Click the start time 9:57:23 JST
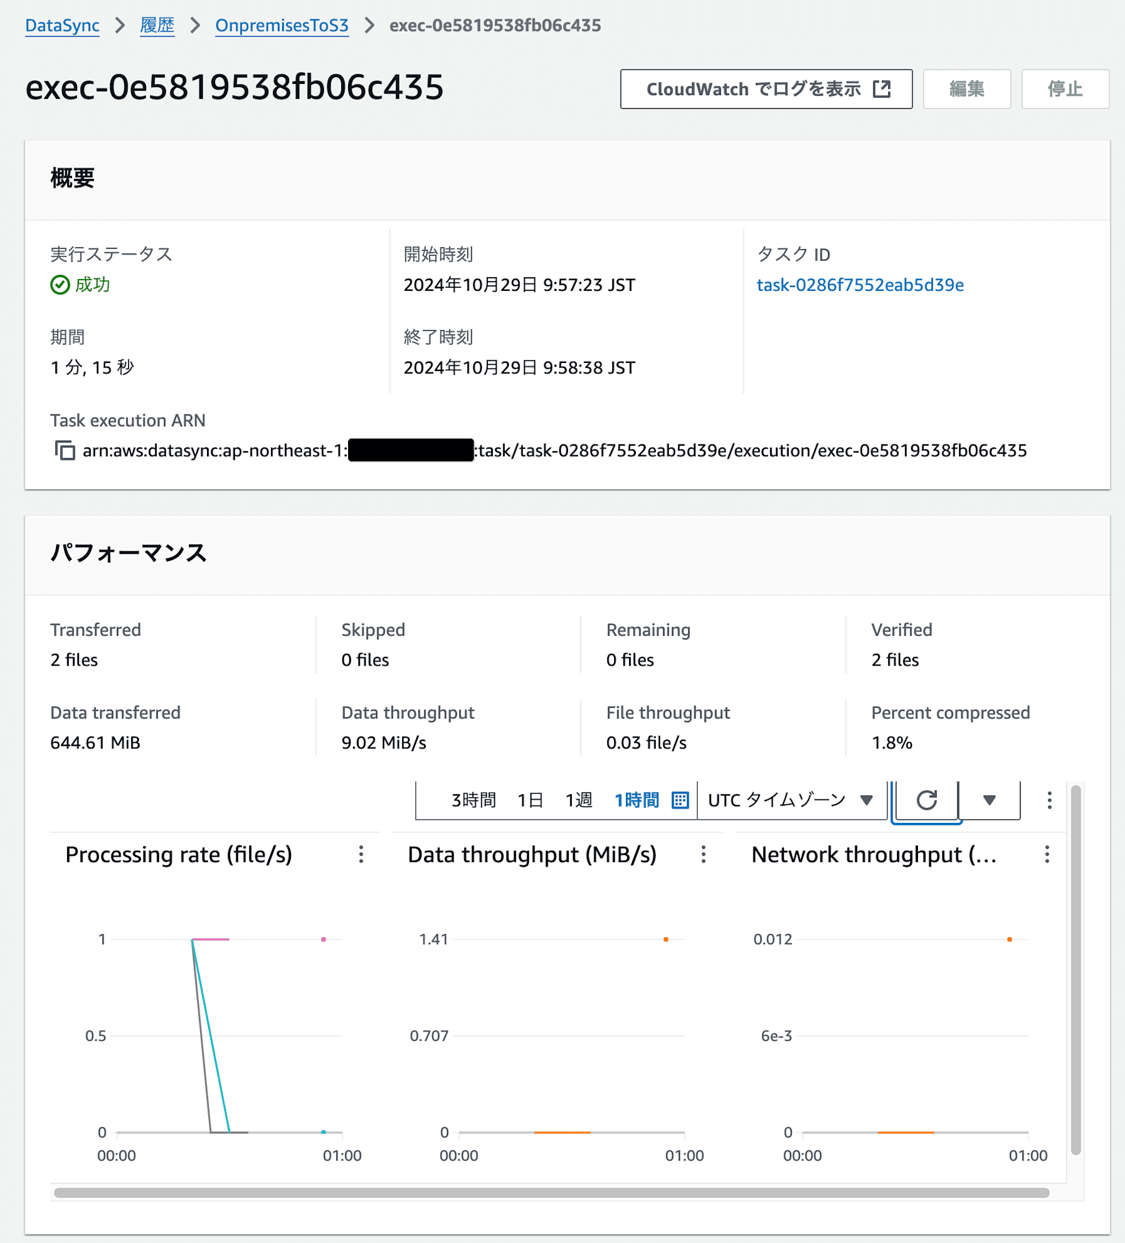Screen dimensions: 1125x1243 pos(519,285)
